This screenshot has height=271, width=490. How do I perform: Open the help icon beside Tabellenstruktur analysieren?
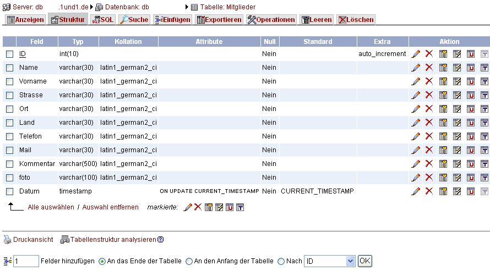click(161, 240)
